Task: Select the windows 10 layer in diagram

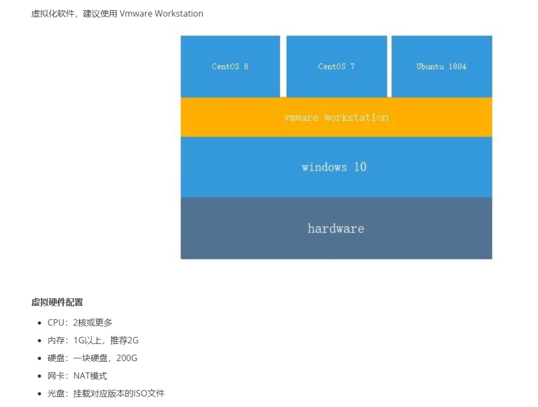Action: point(336,167)
